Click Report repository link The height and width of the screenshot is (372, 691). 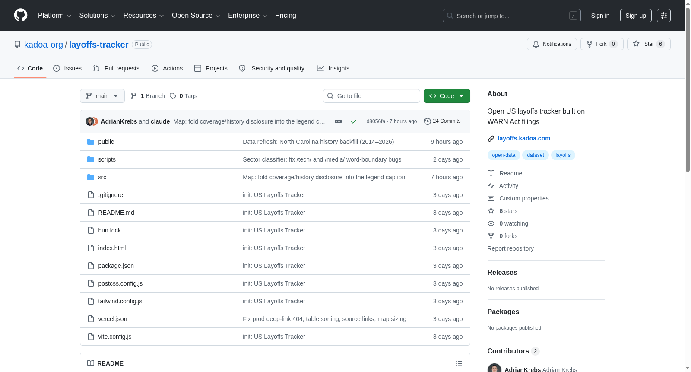click(510, 248)
